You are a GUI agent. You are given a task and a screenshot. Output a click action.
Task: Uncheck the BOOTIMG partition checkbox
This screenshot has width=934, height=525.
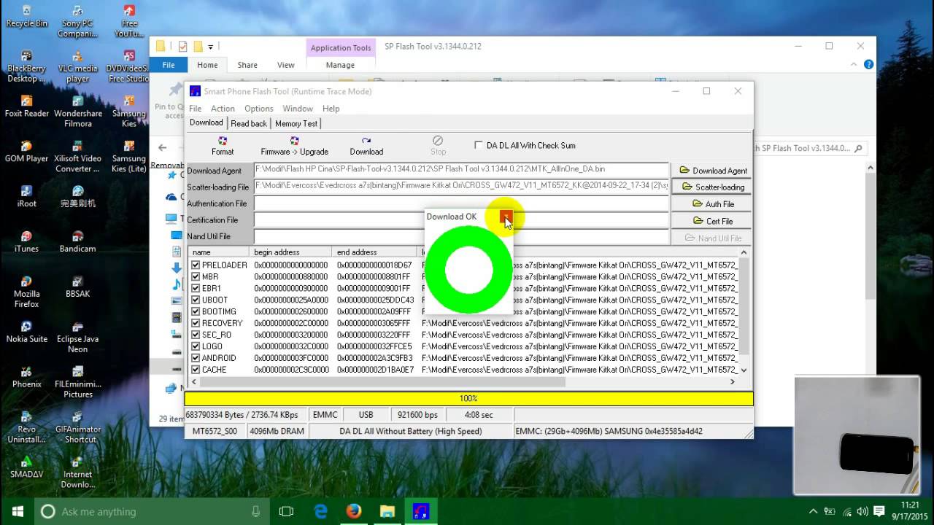(196, 311)
